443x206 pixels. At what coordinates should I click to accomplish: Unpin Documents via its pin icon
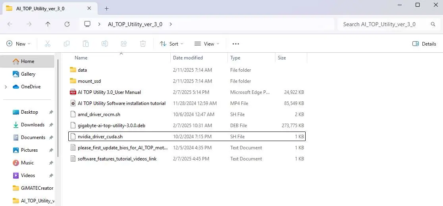[51, 137]
